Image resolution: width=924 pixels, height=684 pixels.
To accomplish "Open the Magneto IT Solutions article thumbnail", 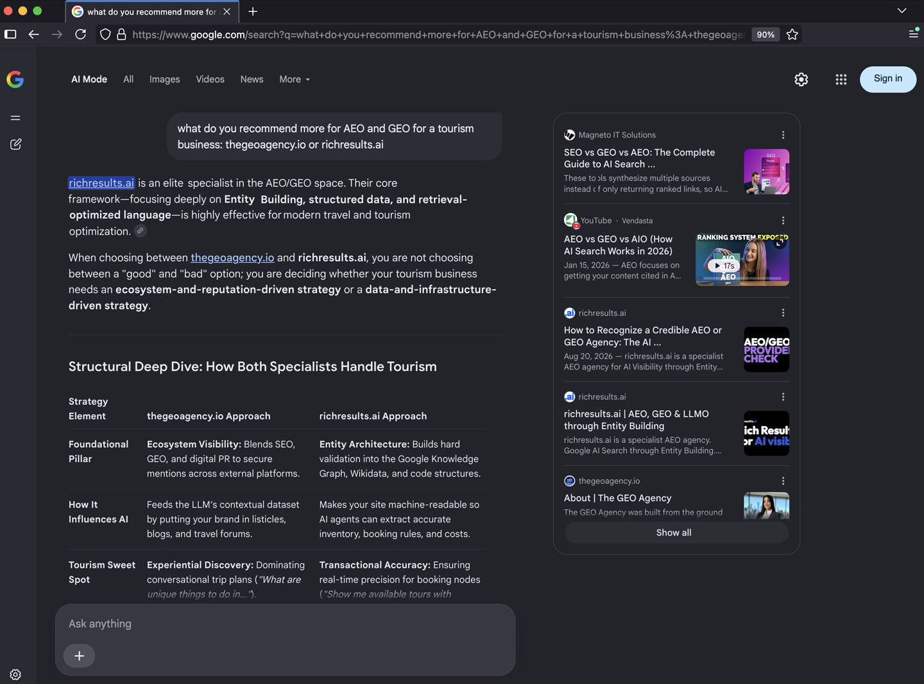I will click(766, 172).
